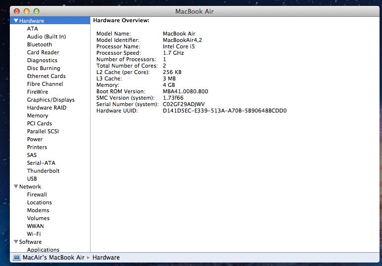Open Ethernet Cards section

click(x=46, y=76)
